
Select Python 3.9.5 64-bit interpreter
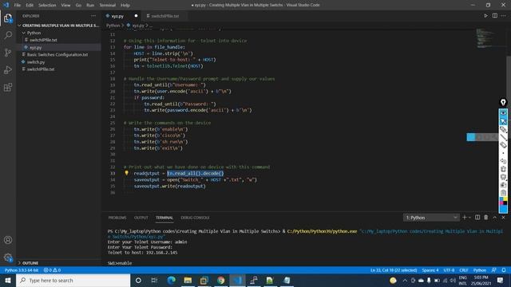[x=22, y=270]
